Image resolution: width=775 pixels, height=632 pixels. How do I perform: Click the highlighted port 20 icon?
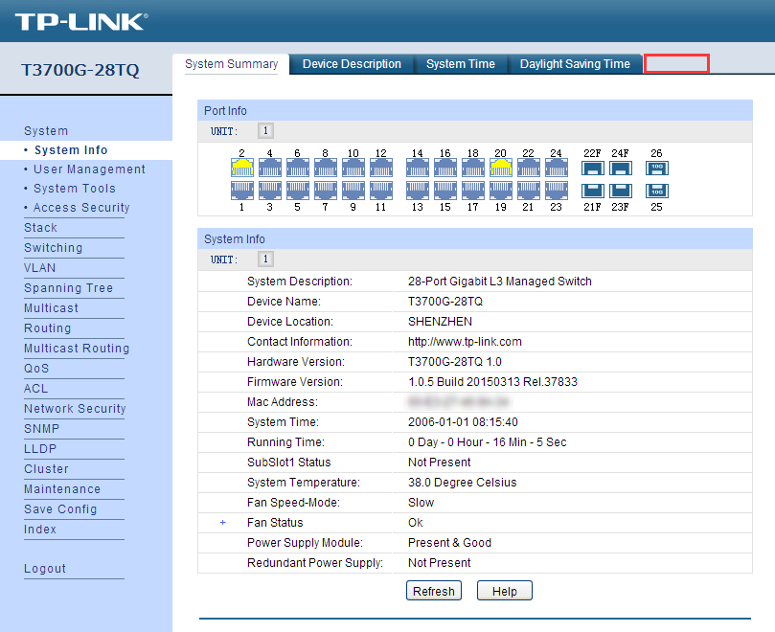(499, 169)
